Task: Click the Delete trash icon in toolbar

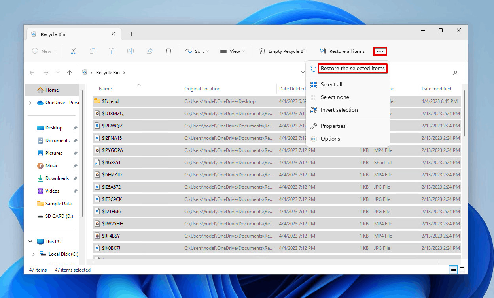Action: pos(168,51)
